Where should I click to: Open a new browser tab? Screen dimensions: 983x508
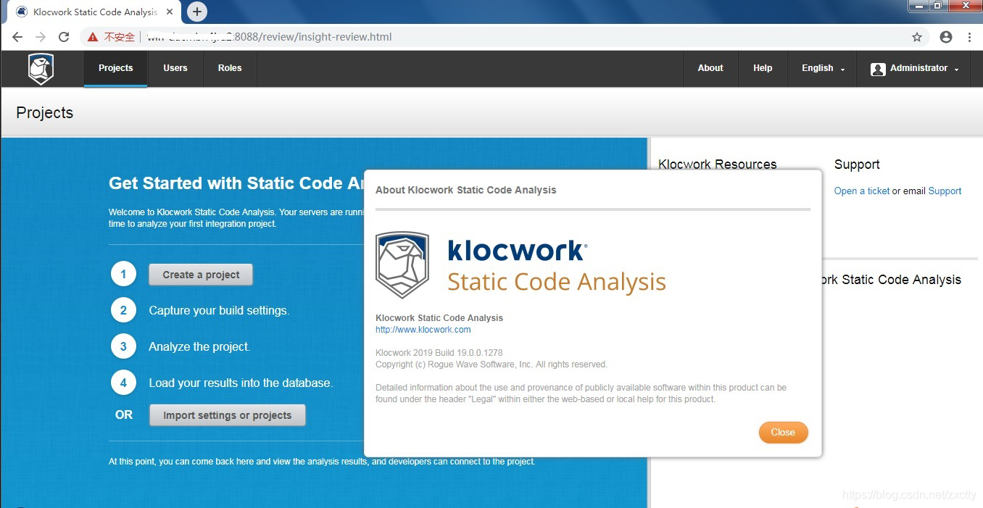[x=196, y=12]
